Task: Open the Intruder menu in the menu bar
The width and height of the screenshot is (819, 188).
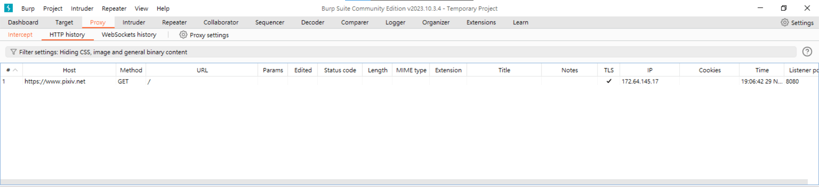Action: [82, 9]
